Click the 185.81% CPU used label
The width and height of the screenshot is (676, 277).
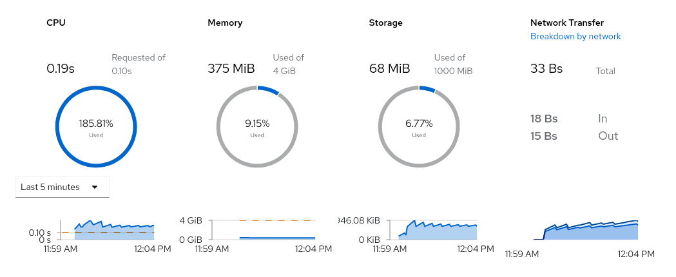click(x=96, y=124)
